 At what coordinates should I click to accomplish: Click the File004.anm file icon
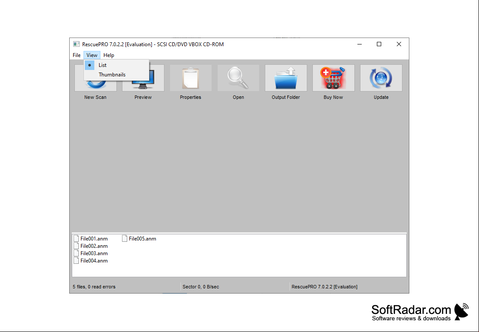[x=76, y=260]
